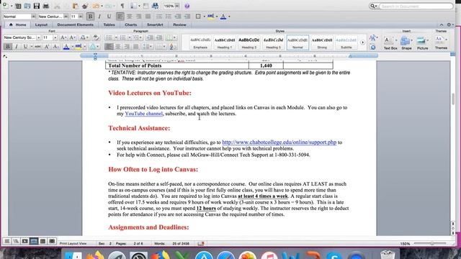The image size is (461, 259).
Task: Open Microsoft Word from the Dock
Action: (290, 255)
